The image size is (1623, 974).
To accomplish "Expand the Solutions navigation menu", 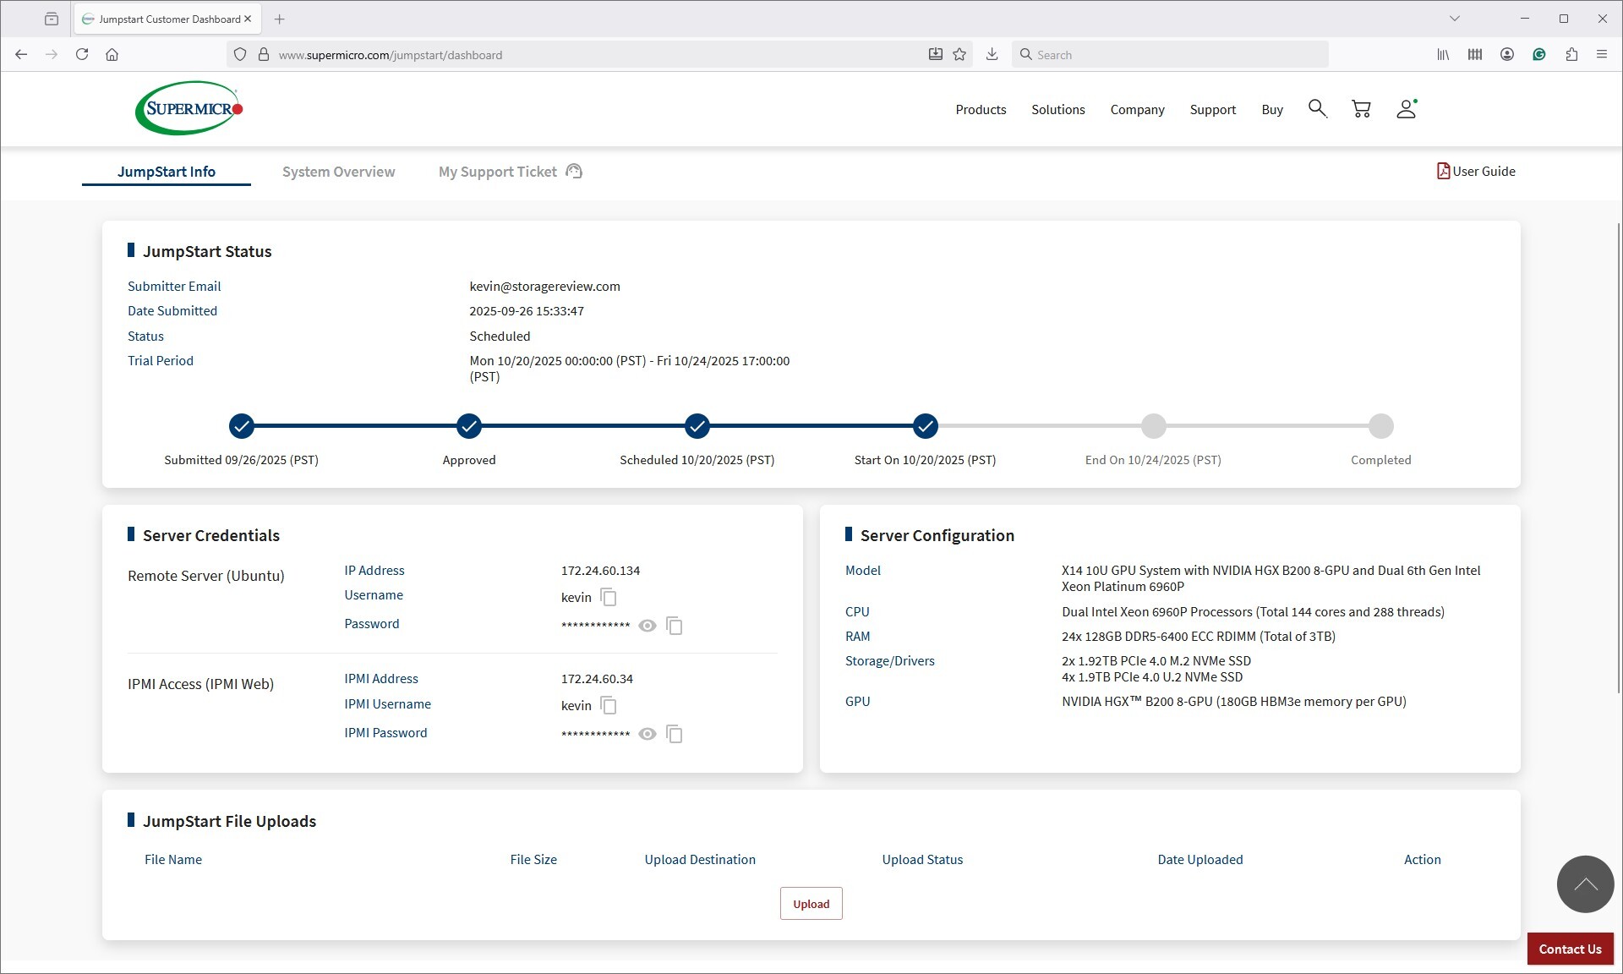I will [x=1057, y=110].
